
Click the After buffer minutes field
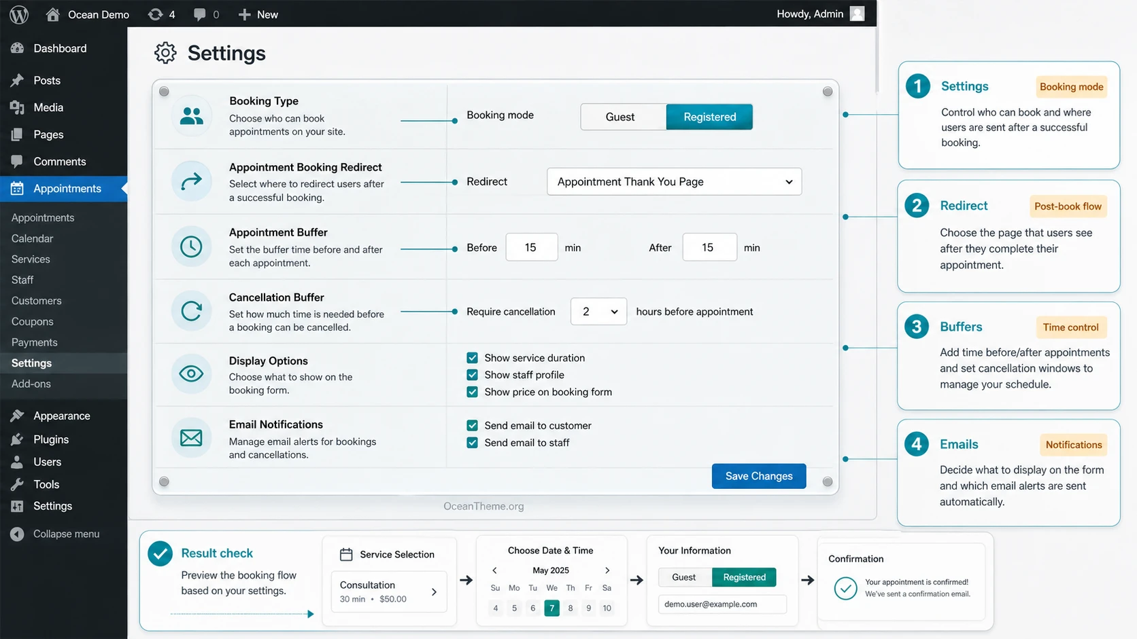tap(709, 247)
